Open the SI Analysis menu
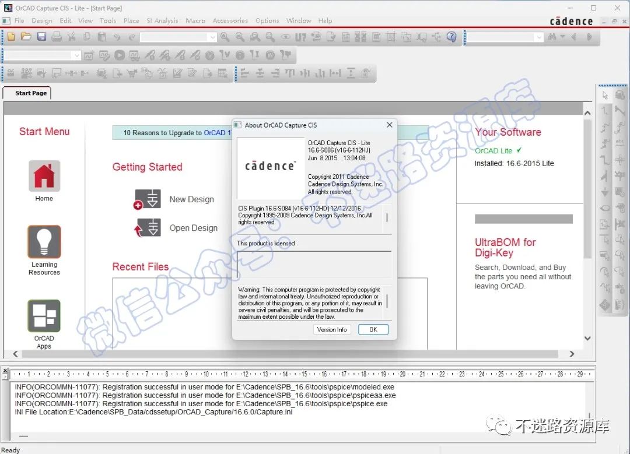Viewport: 630px width, 454px height. click(x=162, y=20)
